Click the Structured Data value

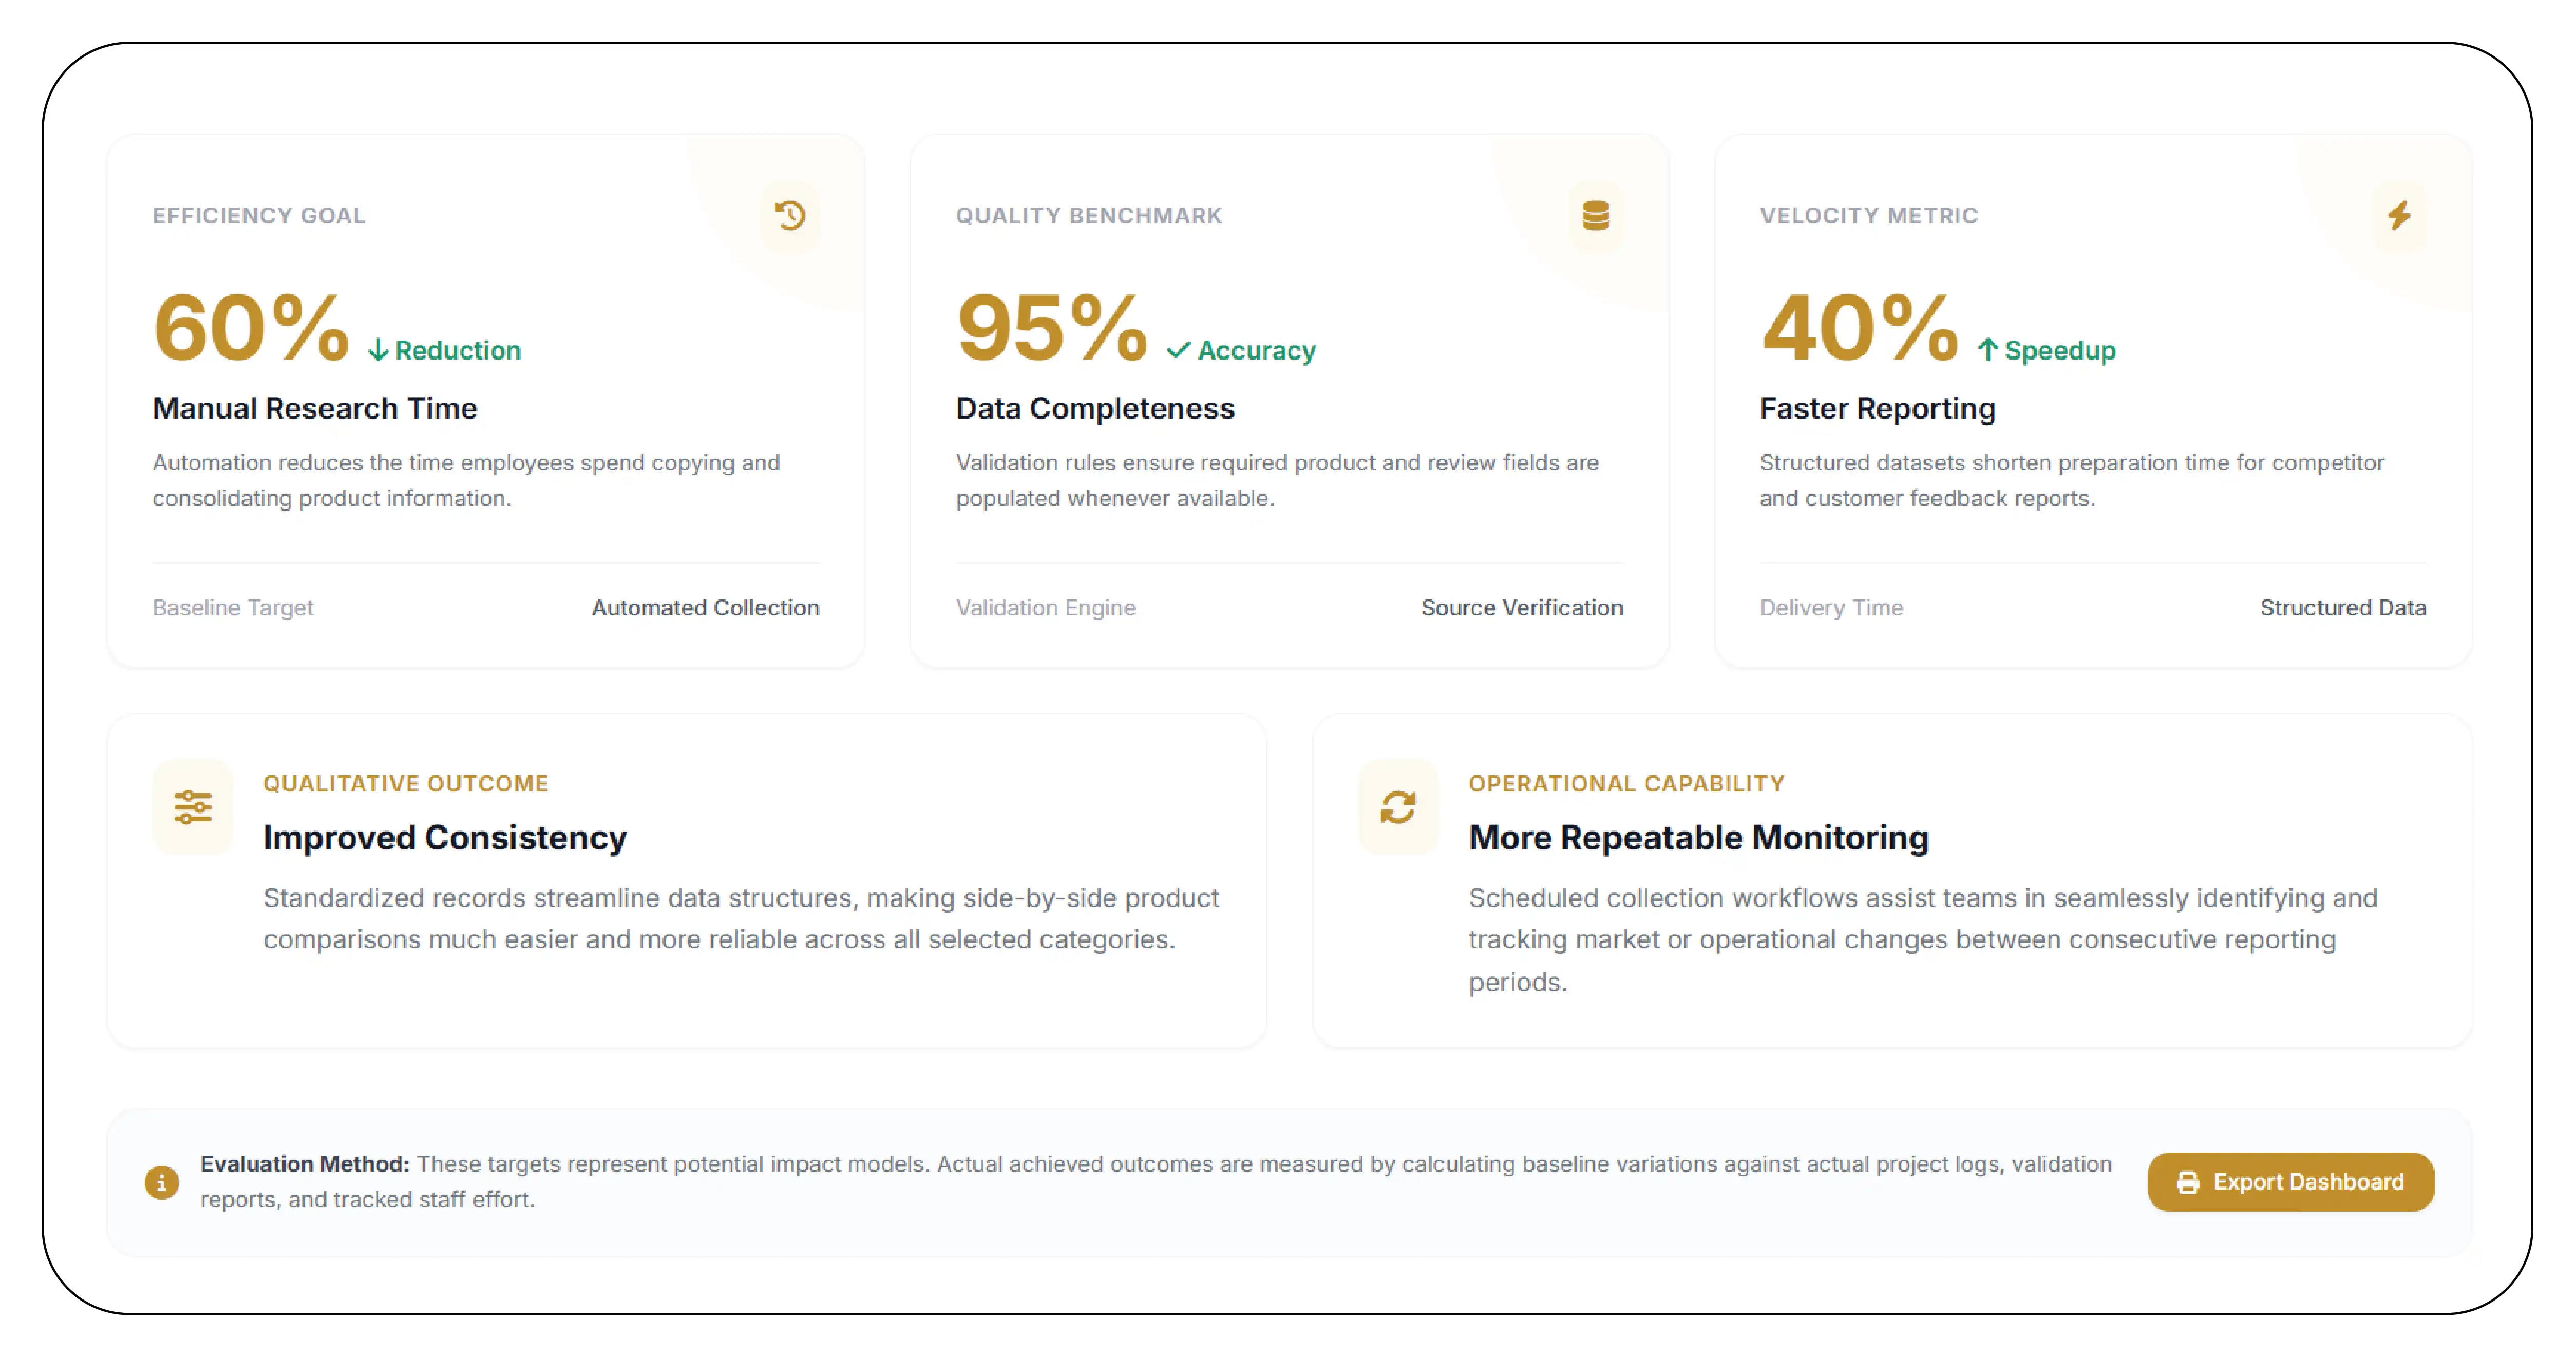click(2343, 608)
